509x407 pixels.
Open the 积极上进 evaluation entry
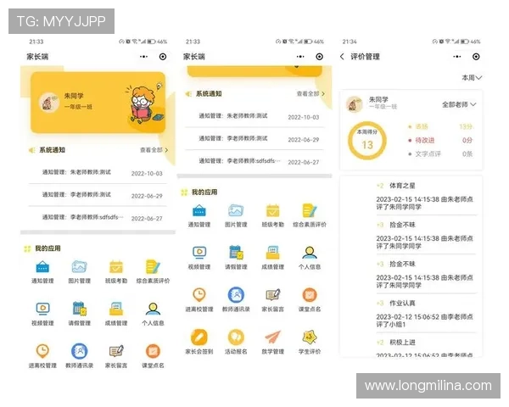[x=426, y=348]
